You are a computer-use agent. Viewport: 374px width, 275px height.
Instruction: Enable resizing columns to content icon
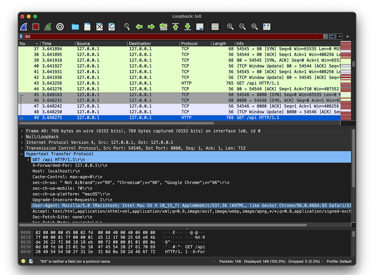[x=266, y=27]
